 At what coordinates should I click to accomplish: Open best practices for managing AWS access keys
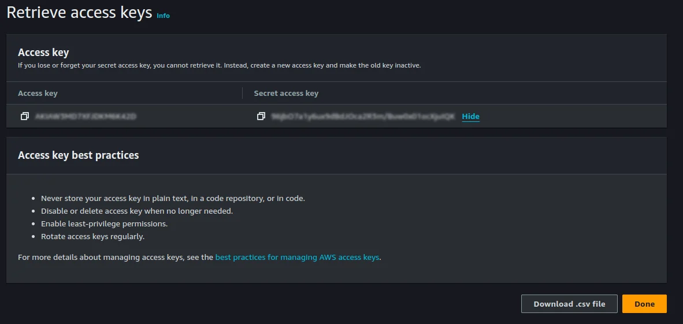(297, 258)
